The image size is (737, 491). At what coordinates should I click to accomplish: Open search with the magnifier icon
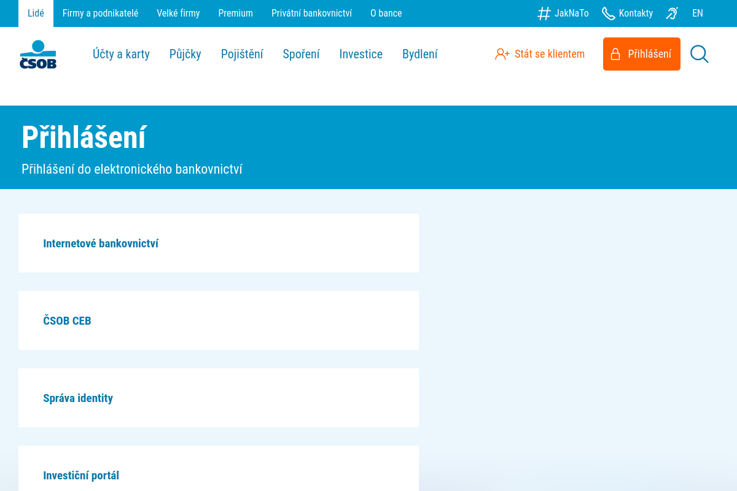click(x=699, y=54)
